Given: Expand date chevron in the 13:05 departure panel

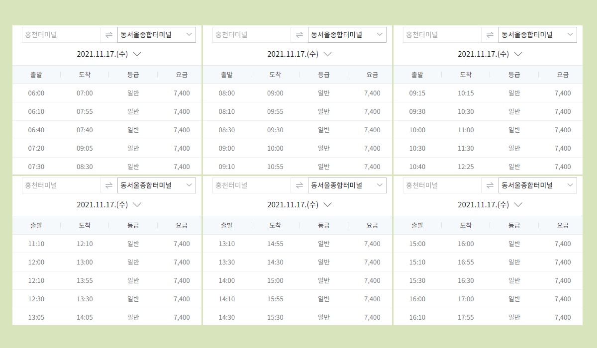Looking at the screenshot, I should [137, 205].
